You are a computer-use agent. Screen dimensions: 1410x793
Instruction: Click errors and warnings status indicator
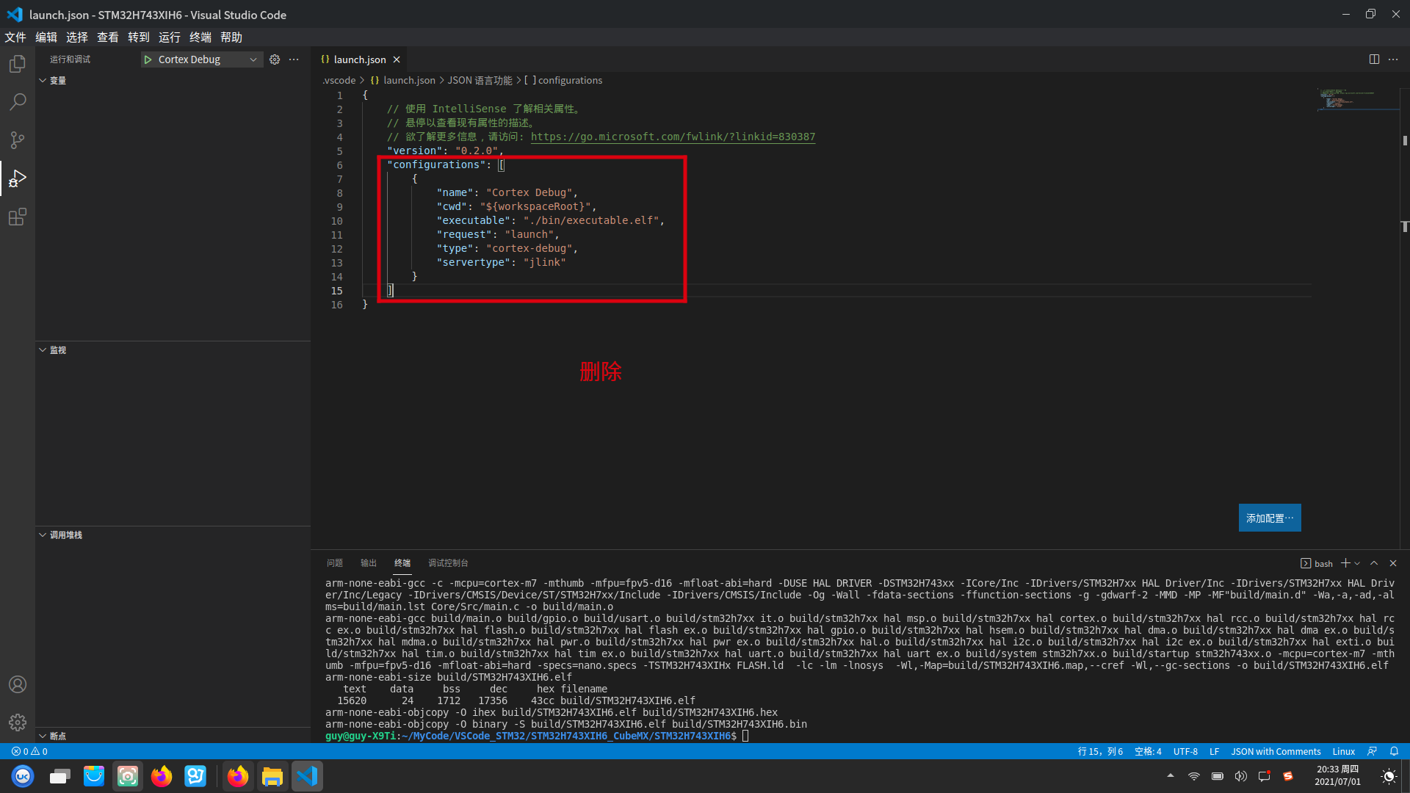point(29,751)
